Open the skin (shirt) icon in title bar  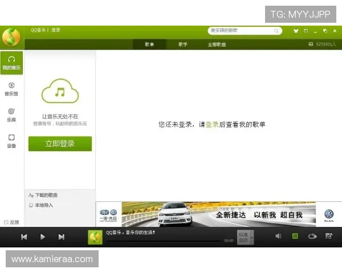click(296, 31)
